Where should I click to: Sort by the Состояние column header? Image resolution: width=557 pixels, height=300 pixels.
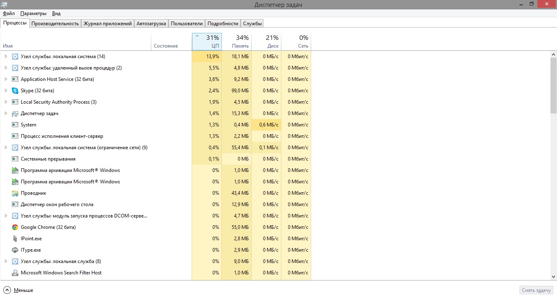click(172, 41)
